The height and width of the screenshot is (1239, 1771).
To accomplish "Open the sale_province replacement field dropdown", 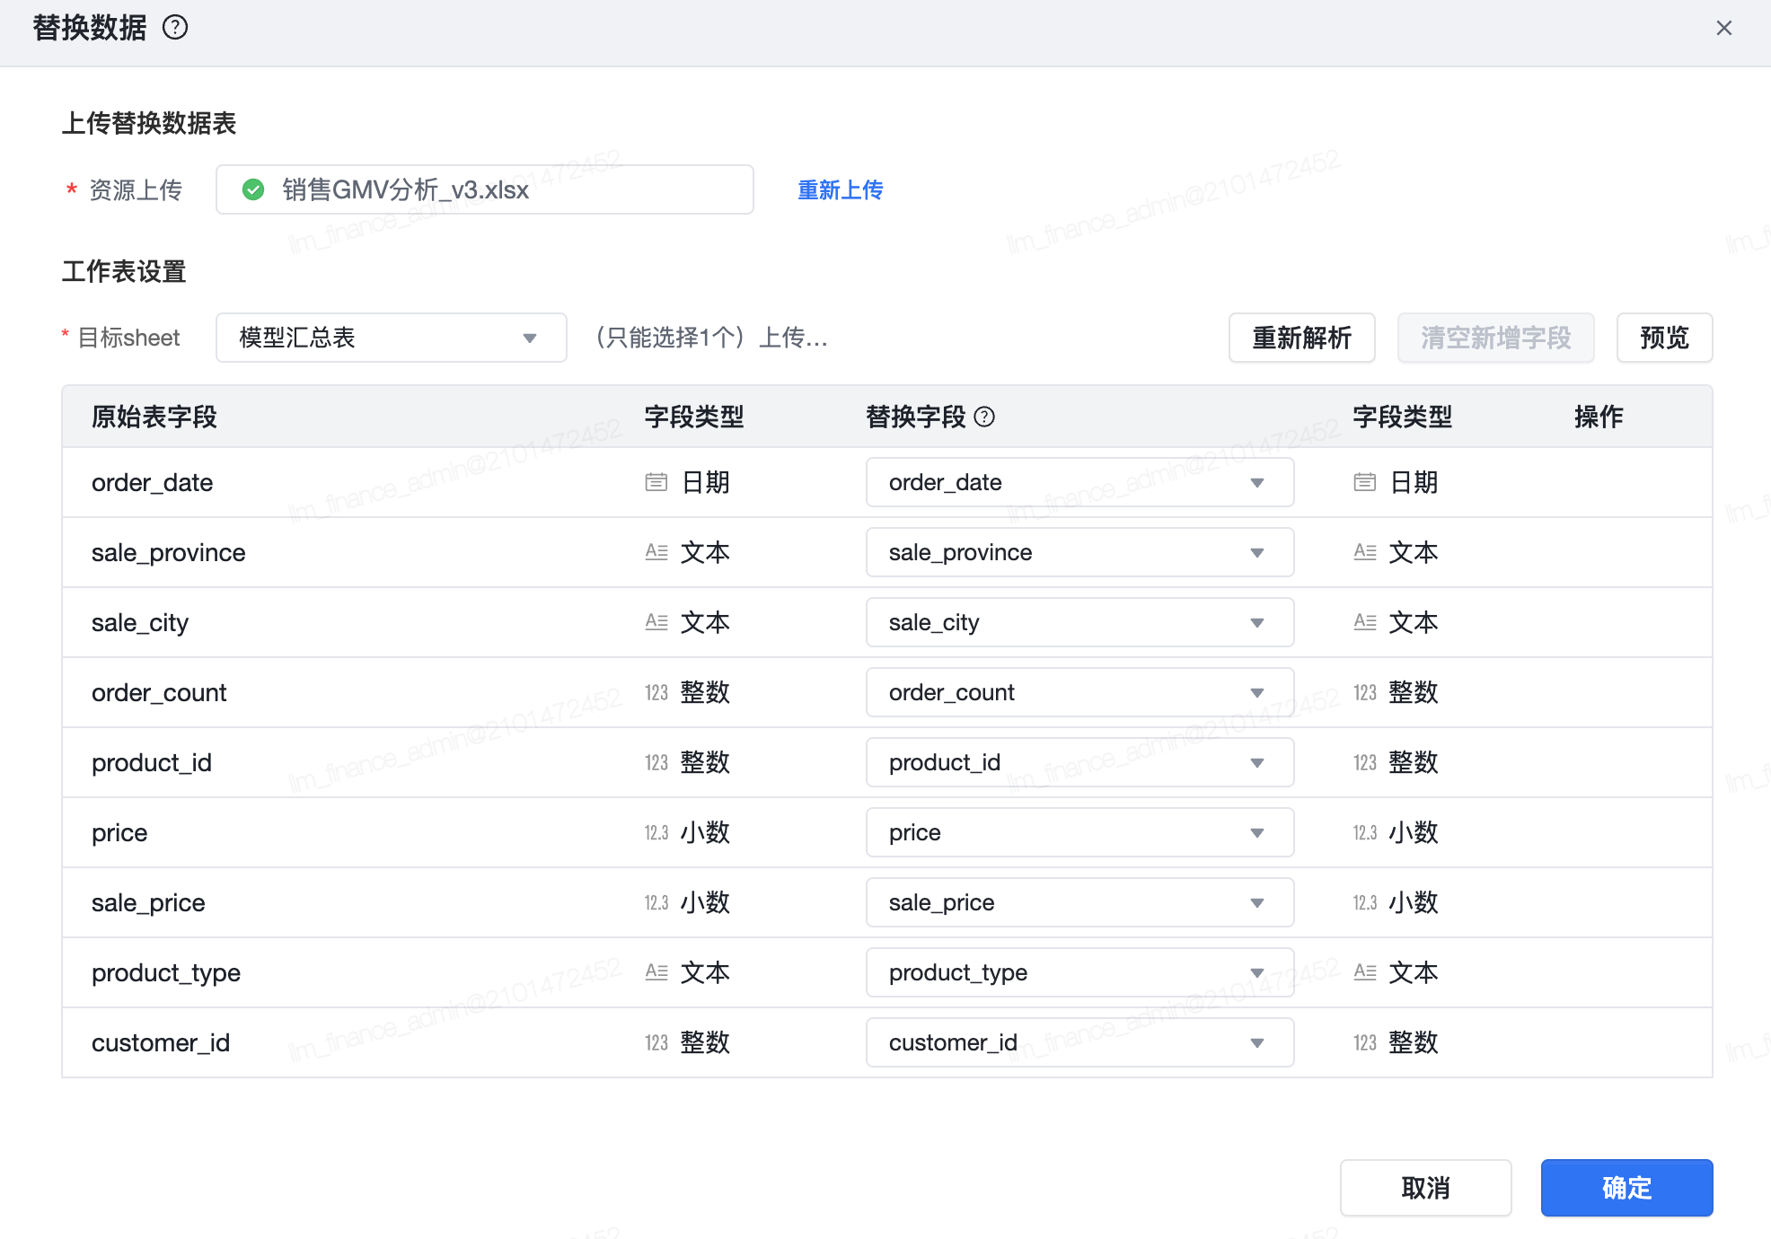I will 1079,552.
